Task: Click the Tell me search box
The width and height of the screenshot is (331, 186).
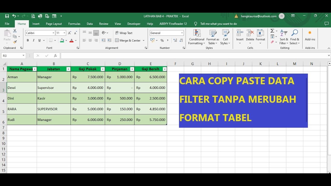Action: [219, 24]
